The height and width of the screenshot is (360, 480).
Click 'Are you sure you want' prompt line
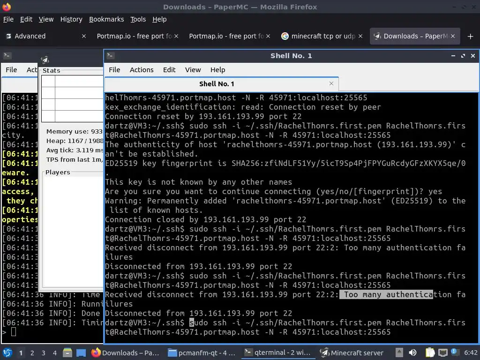274,191
